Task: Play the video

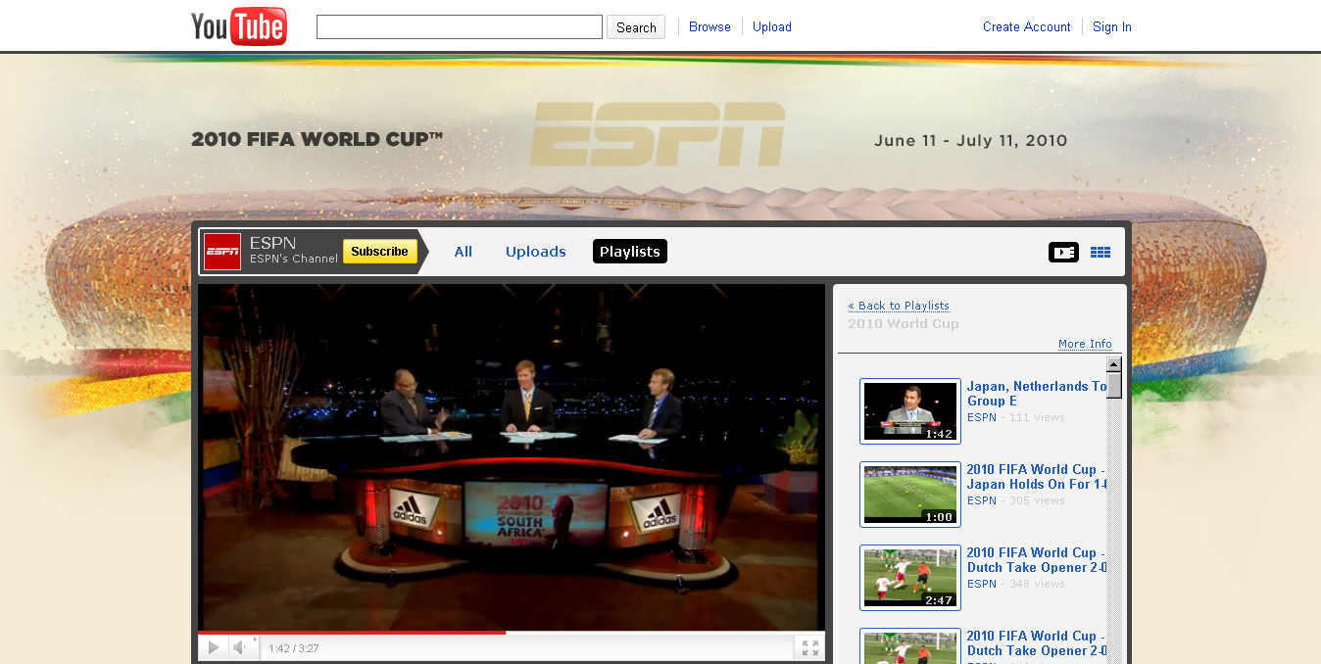Action: pos(213,648)
